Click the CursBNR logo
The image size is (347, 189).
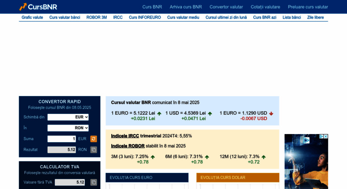pos(38,7)
